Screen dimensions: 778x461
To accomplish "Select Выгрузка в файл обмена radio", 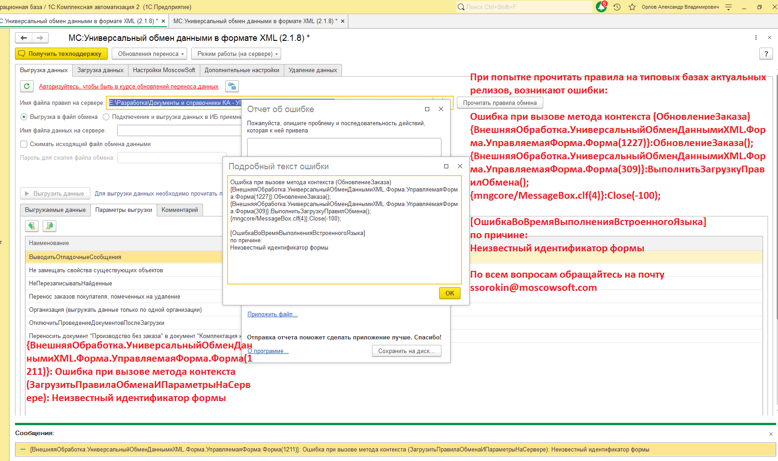I will coord(24,117).
